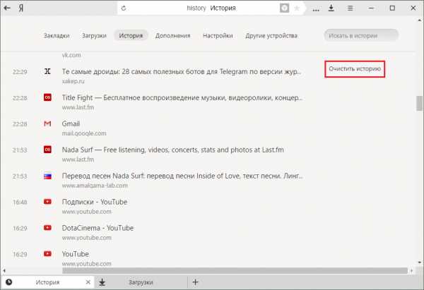Go to the Дополнения section
Image resolution: width=424 pixels, height=290 pixels.
point(173,35)
